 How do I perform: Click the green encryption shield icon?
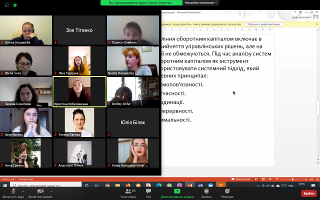[15, 5]
